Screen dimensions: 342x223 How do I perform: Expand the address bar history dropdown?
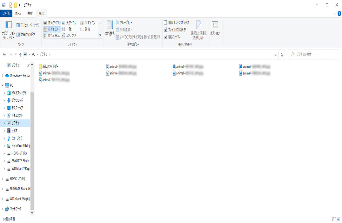(x=275, y=54)
